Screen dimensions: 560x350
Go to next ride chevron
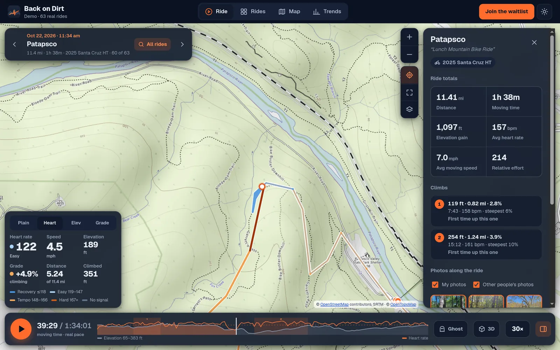pyautogui.click(x=182, y=44)
